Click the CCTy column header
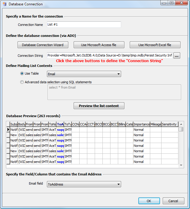Screen dimensions: 190x209 91,124
